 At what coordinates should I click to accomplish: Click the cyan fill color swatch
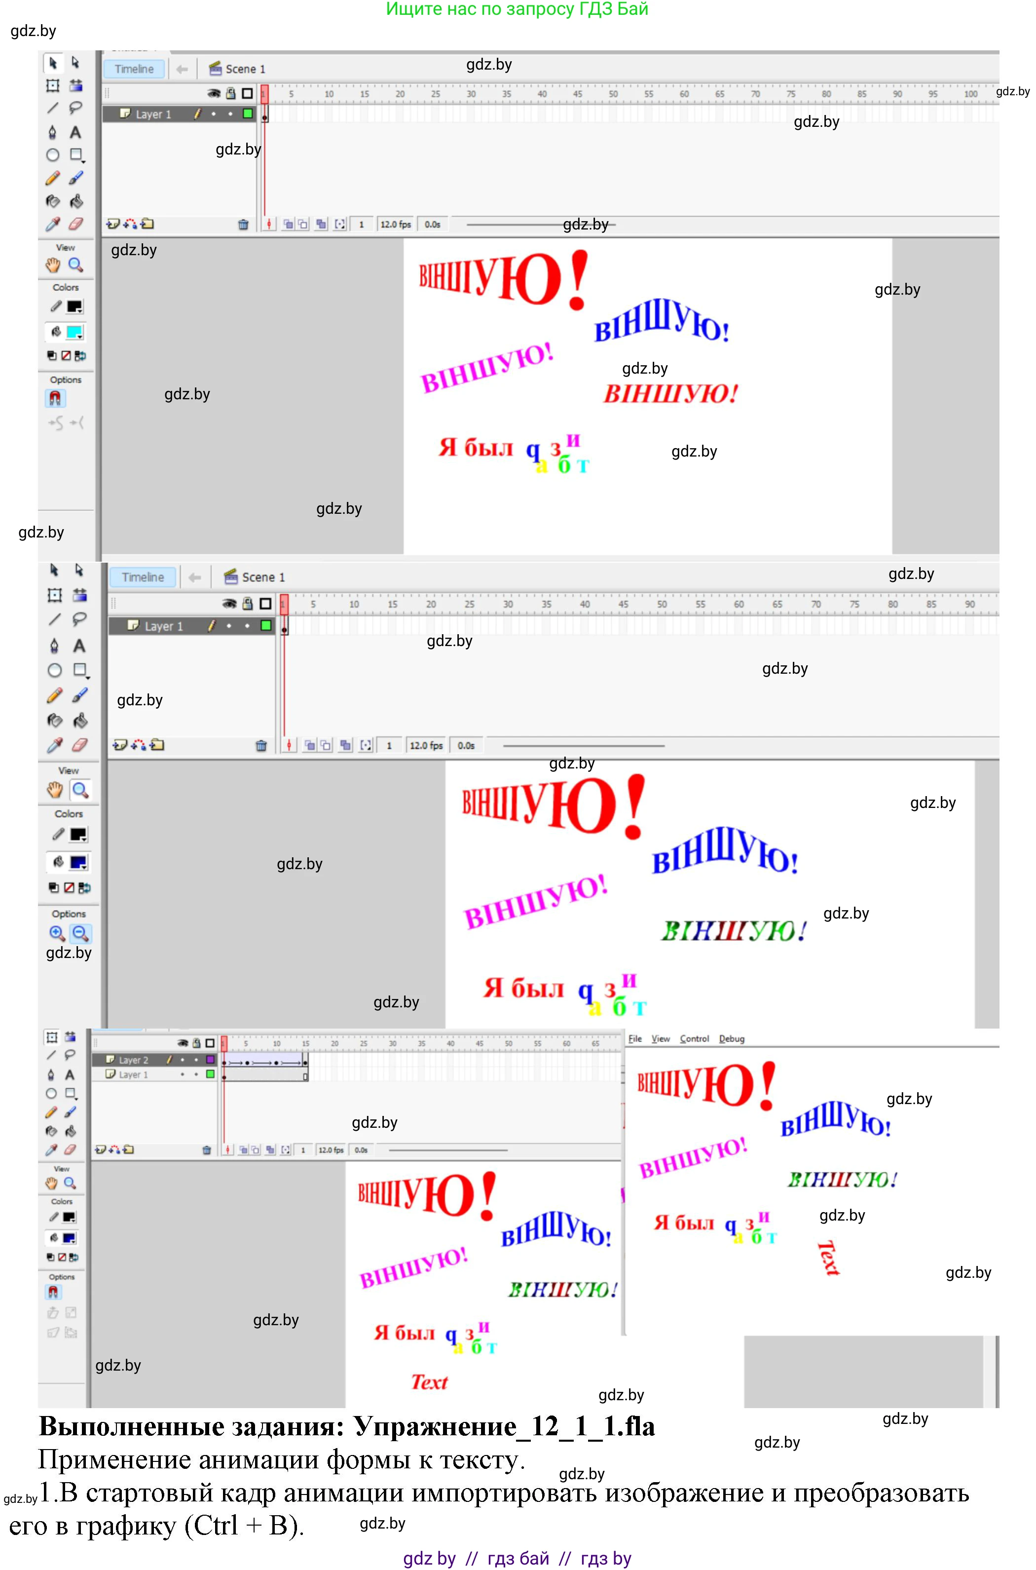point(74,331)
